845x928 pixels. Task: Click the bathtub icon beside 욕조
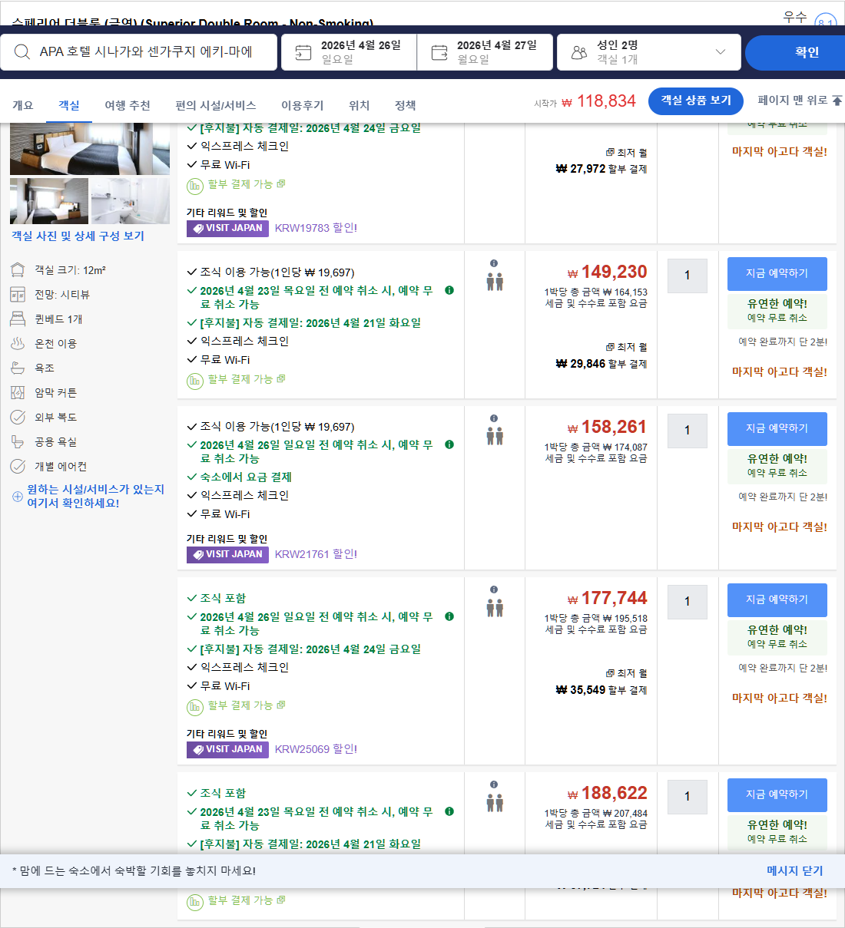17,368
